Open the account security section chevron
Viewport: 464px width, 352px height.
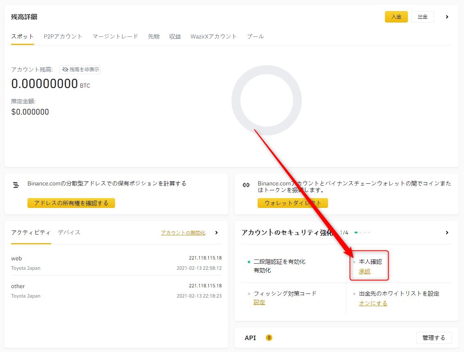[447, 232]
